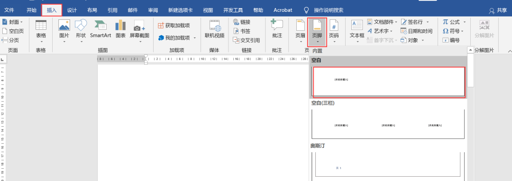Open the 审阅 review tab

click(x=153, y=10)
